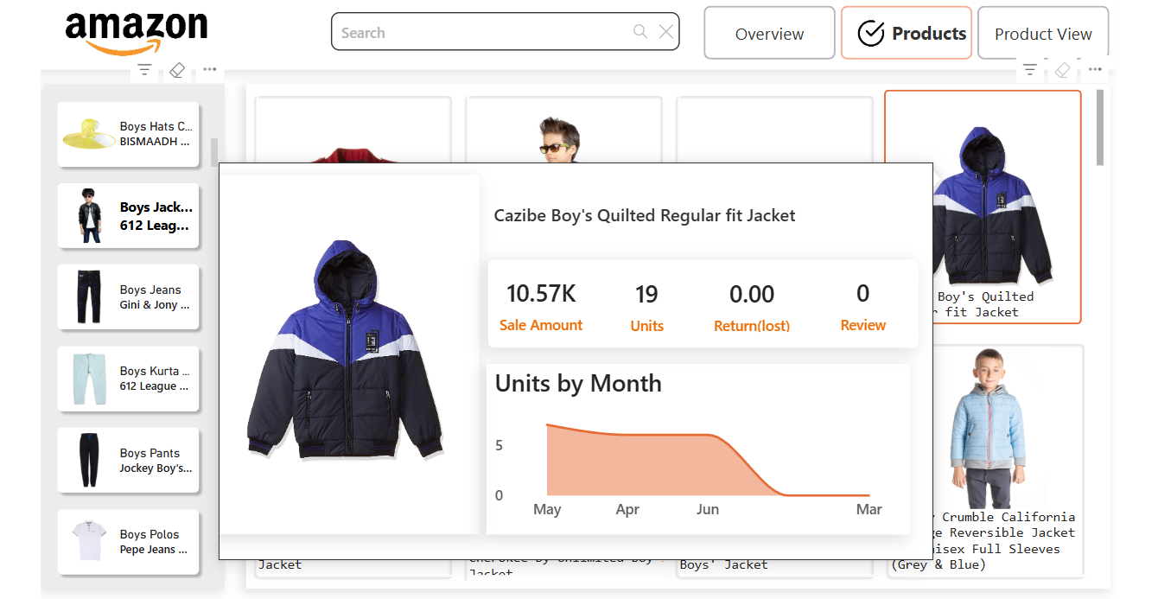Select Boys Jeans in the category list
Screen dimensions: 1158x599
pos(129,297)
